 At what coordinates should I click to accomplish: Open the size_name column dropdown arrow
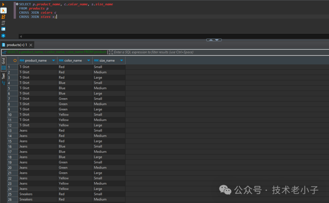pyautogui.click(x=122, y=60)
